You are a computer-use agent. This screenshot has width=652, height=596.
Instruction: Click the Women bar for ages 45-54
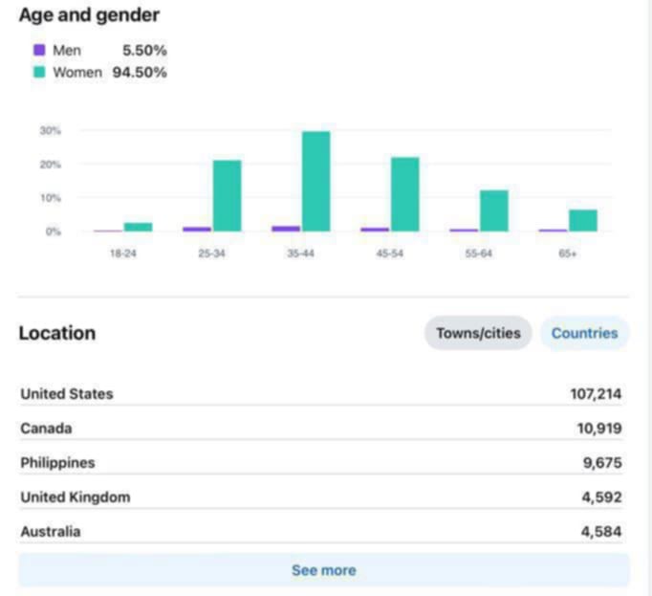pyautogui.click(x=404, y=194)
